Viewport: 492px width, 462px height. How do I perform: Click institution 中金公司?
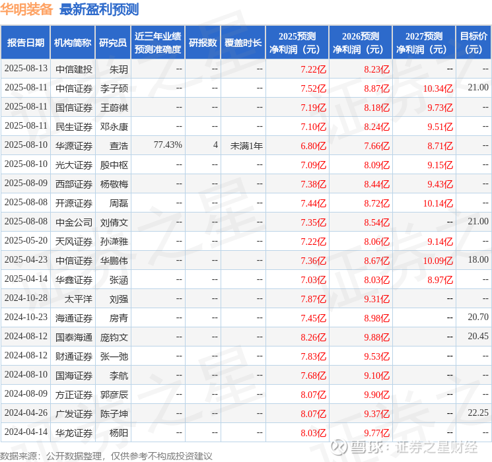tap(74, 222)
